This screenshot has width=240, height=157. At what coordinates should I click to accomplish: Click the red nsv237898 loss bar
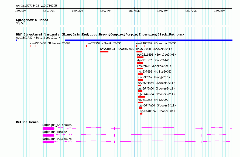tap(140, 74)
